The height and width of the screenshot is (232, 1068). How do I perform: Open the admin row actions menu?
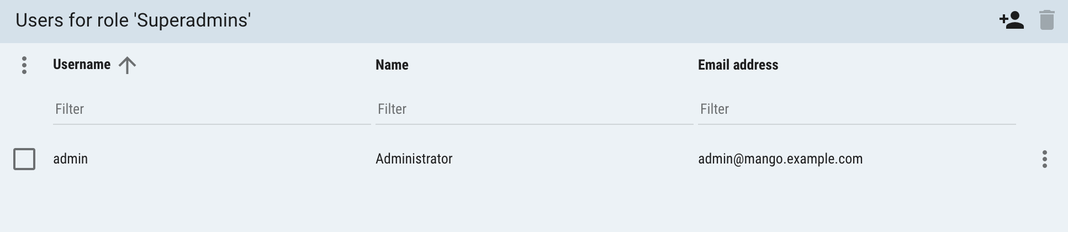point(1044,159)
